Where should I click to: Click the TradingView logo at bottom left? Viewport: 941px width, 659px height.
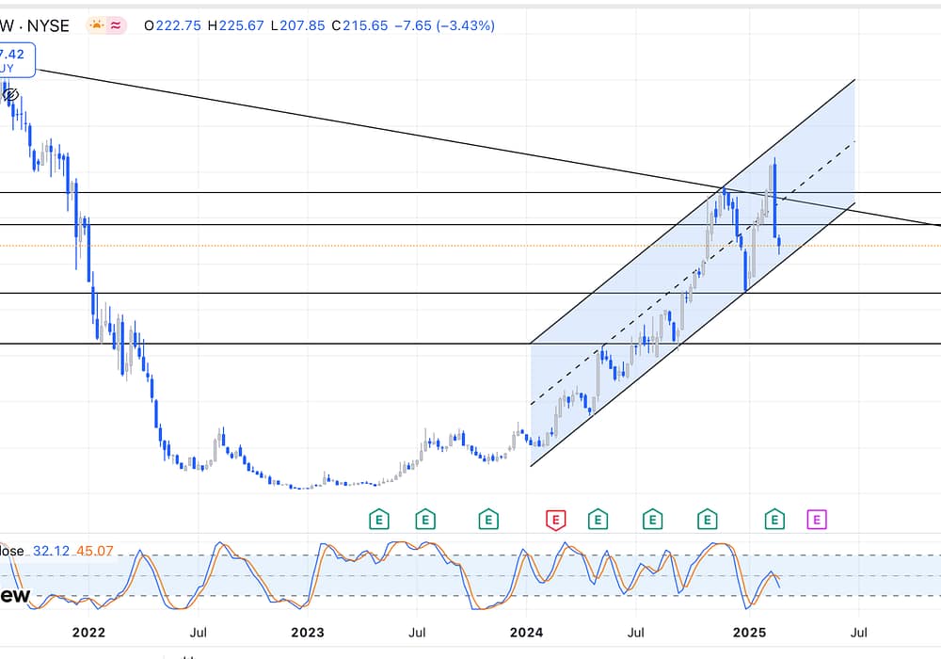(15, 596)
